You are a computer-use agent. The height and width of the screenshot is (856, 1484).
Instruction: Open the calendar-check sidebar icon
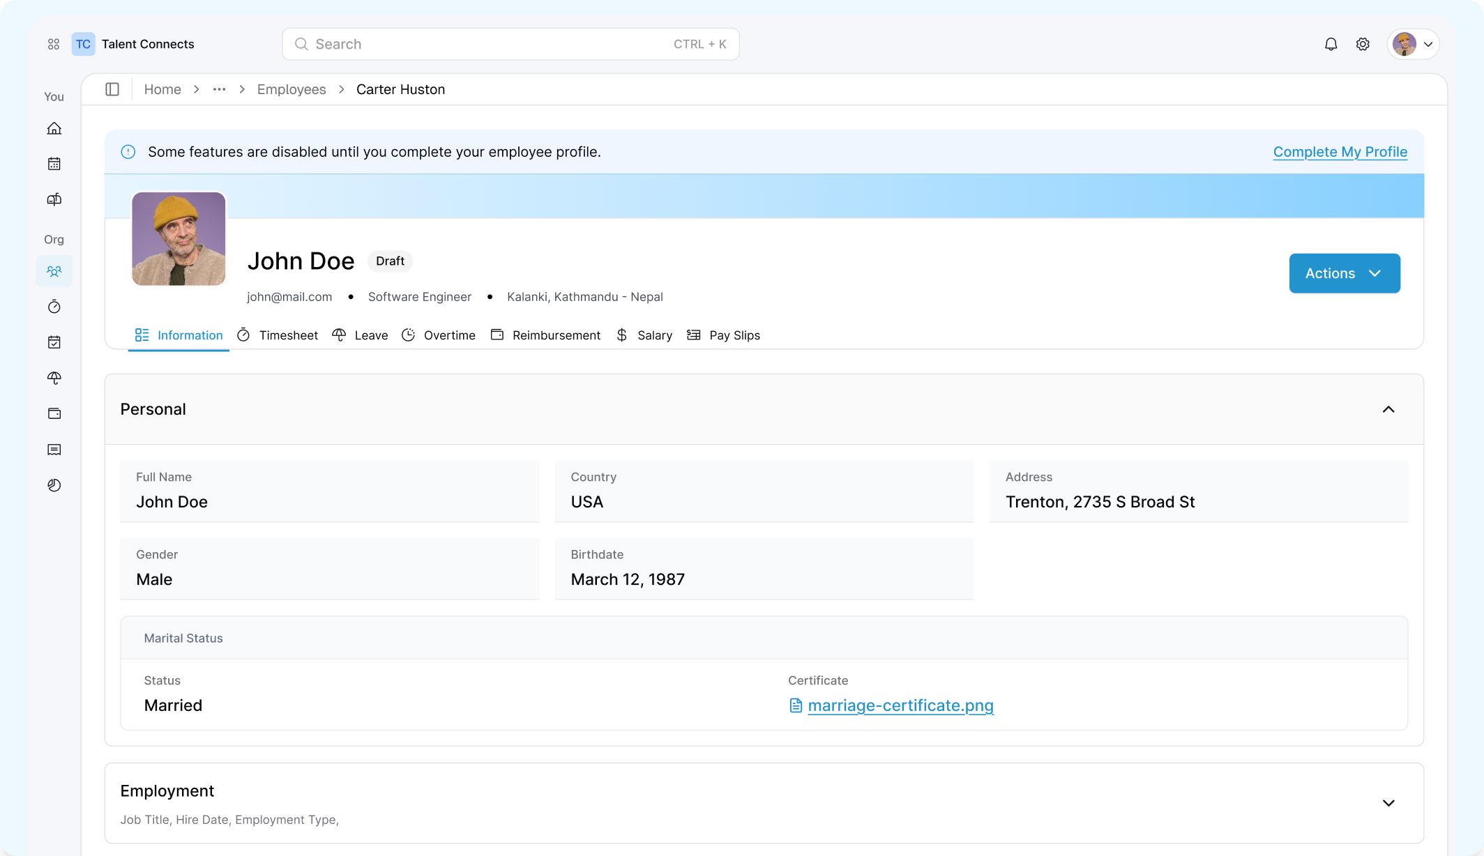[54, 342]
